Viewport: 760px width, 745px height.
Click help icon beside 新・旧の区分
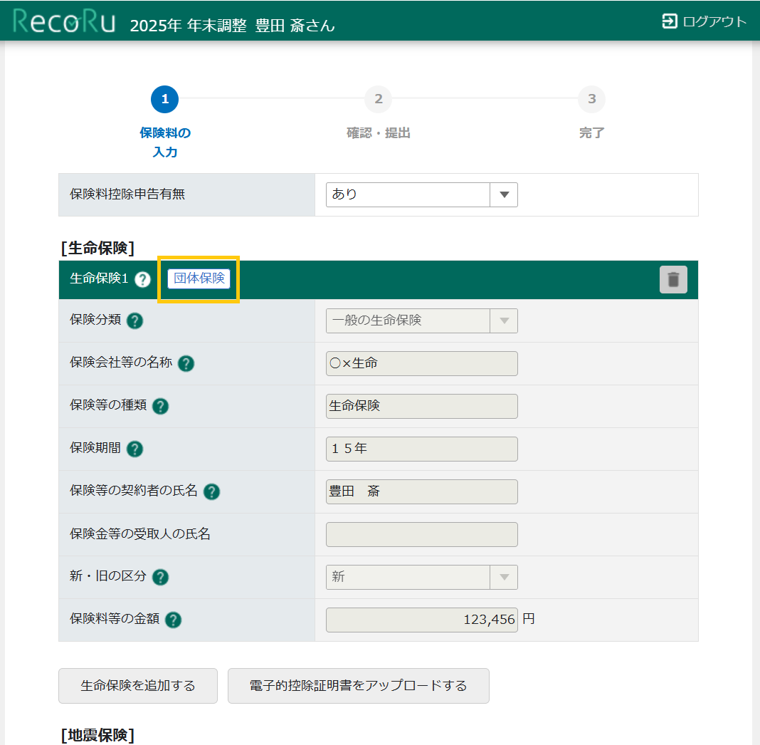(160, 578)
